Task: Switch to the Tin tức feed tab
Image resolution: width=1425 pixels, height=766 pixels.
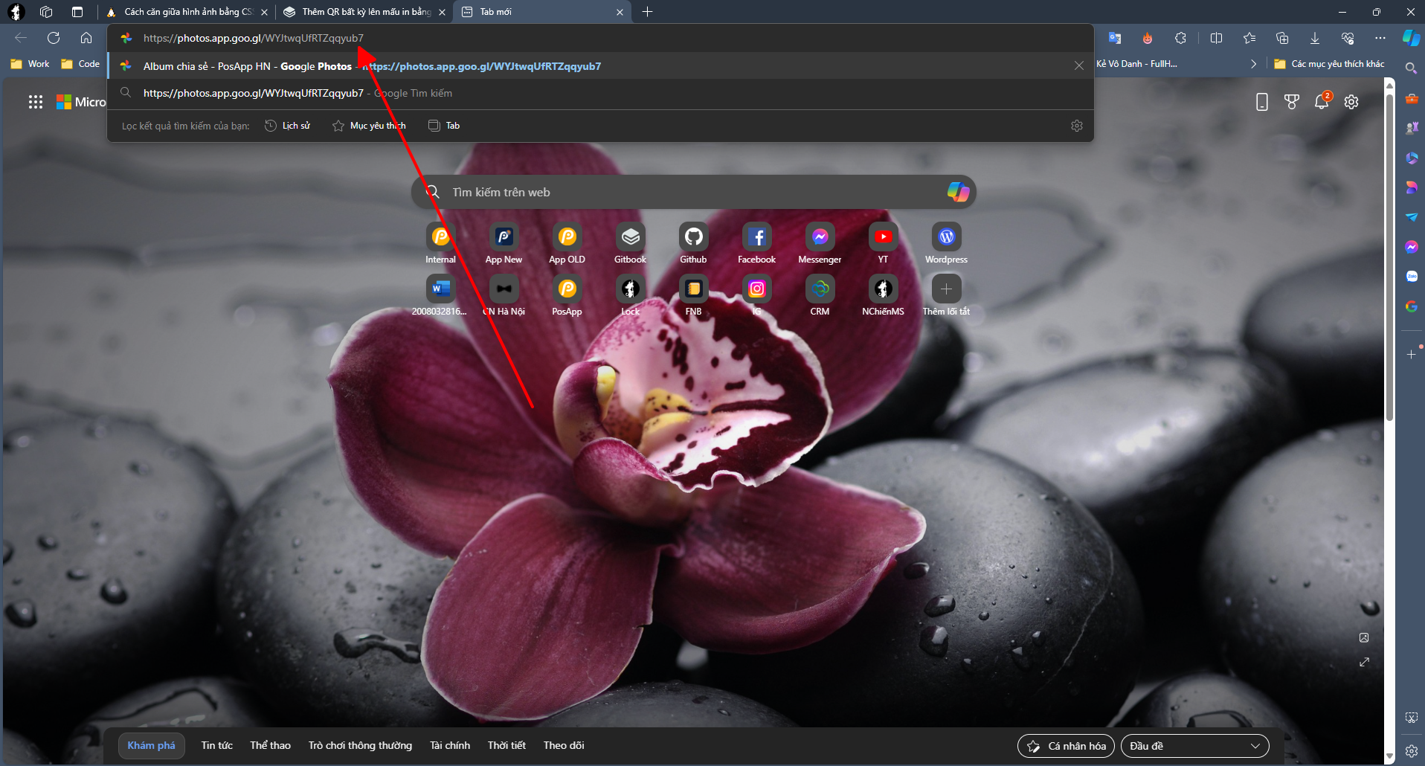Action: [x=216, y=745]
